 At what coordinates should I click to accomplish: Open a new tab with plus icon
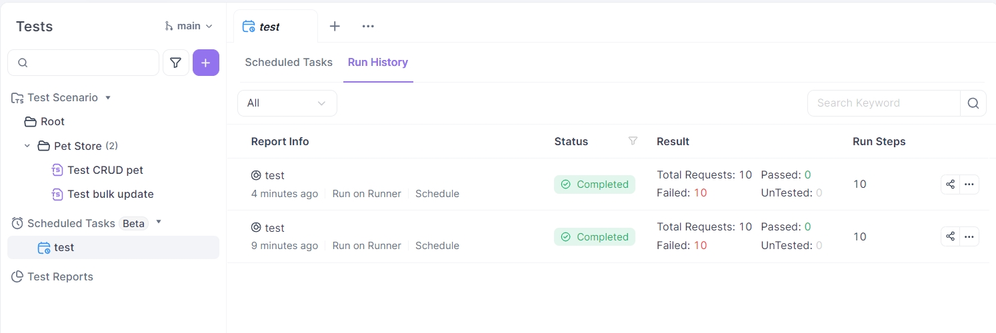(335, 26)
